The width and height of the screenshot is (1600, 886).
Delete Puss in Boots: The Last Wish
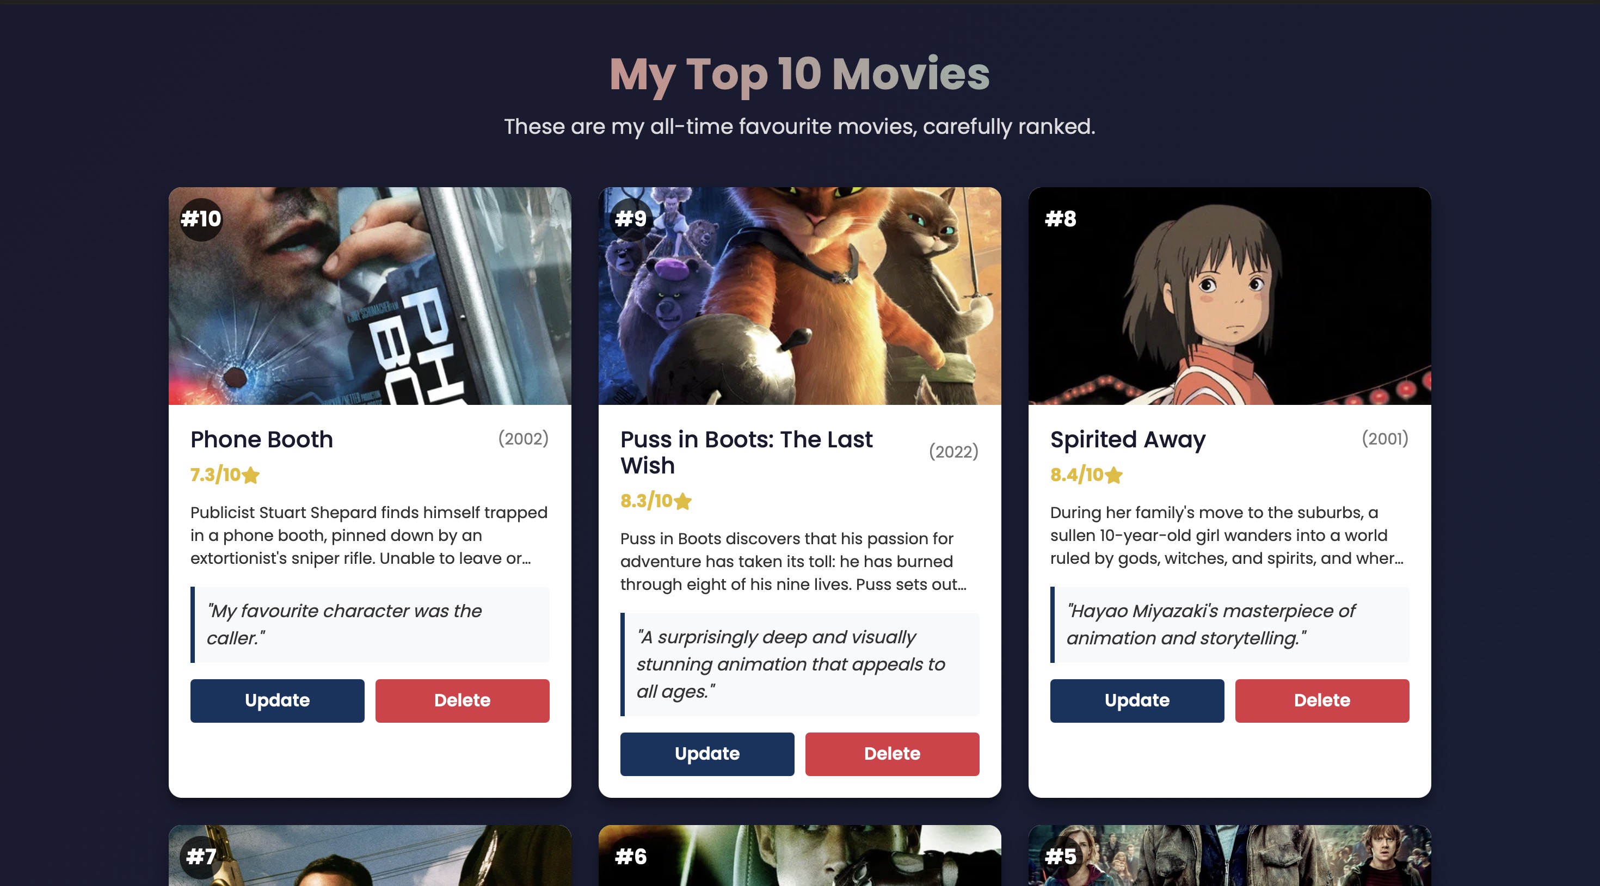(892, 754)
